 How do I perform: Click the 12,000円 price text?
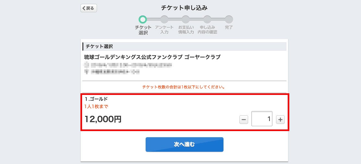click(103, 119)
